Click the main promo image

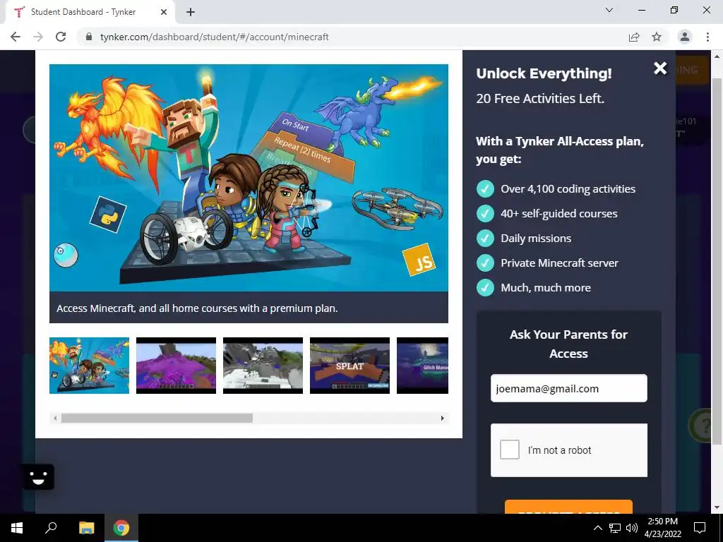pos(249,177)
